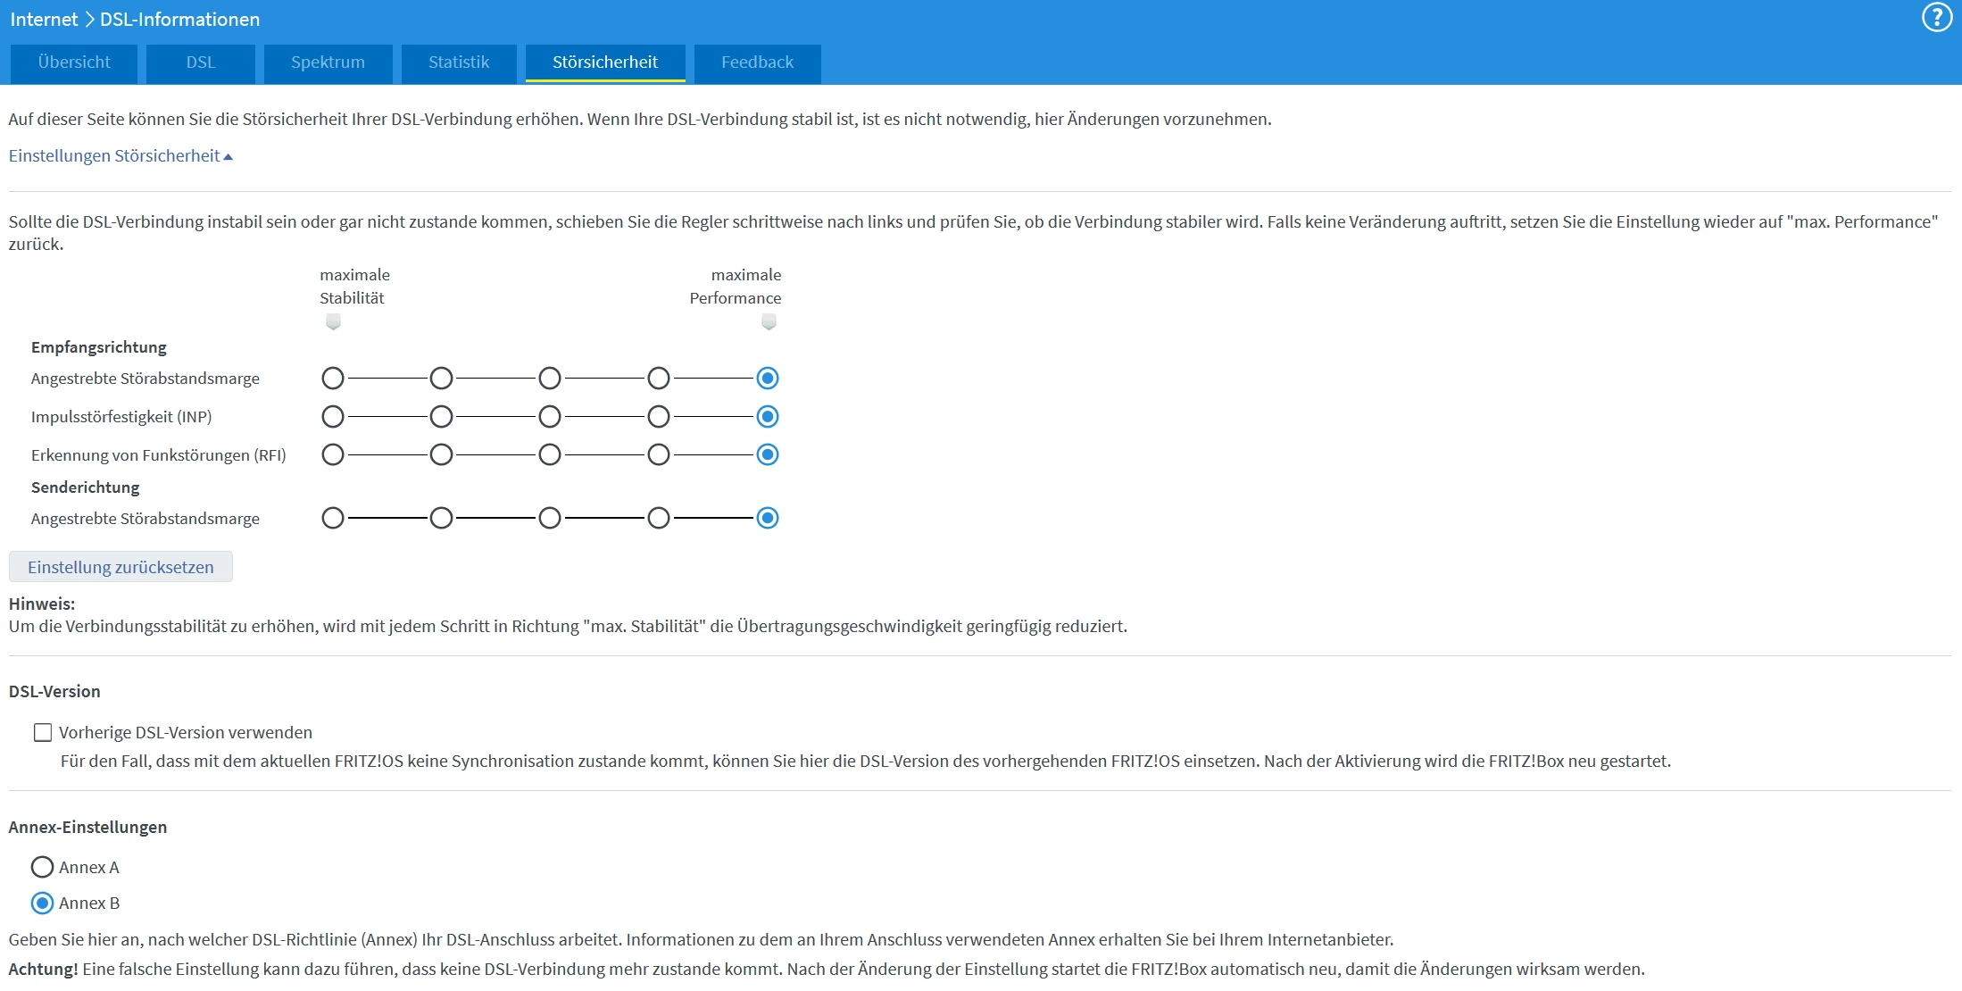Screen dimensions: 1962x991
Task: Open the Spektrum tab
Action: click(x=328, y=62)
